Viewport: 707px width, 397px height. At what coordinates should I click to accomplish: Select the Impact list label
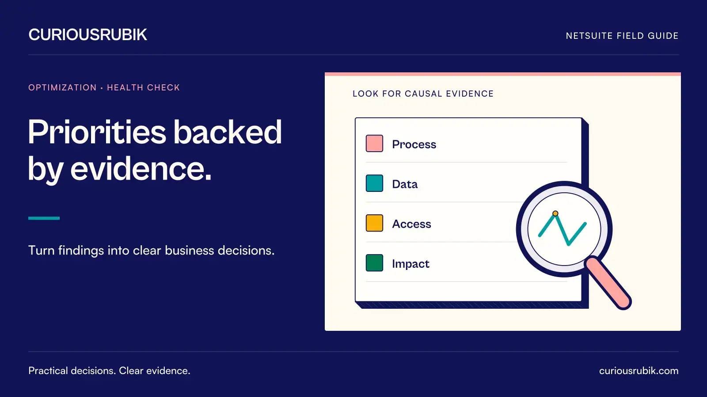[x=411, y=264]
